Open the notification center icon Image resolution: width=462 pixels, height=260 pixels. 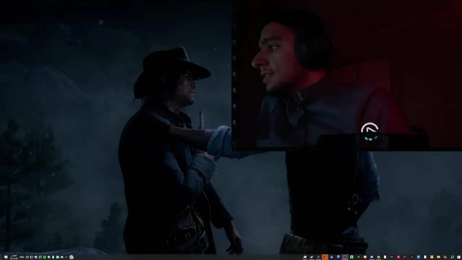point(6,257)
